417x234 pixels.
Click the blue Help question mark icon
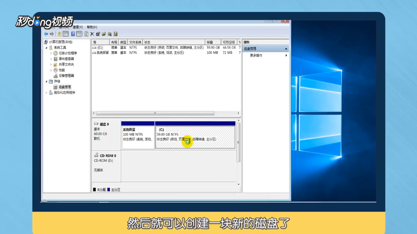[73, 34]
